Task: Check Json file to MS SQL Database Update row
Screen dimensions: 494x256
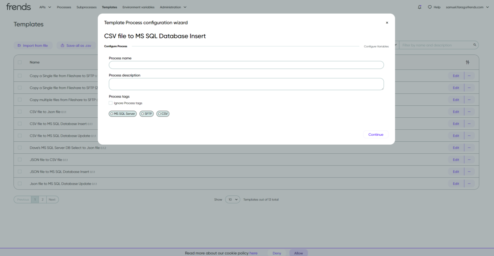Action: coord(20,184)
